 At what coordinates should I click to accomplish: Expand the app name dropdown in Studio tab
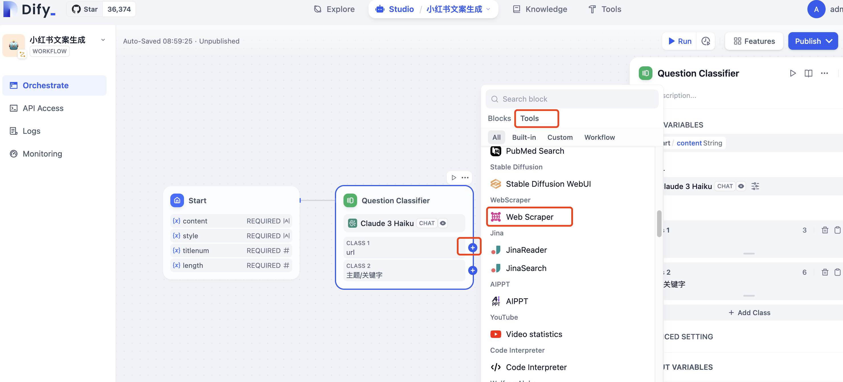click(x=488, y=9)
